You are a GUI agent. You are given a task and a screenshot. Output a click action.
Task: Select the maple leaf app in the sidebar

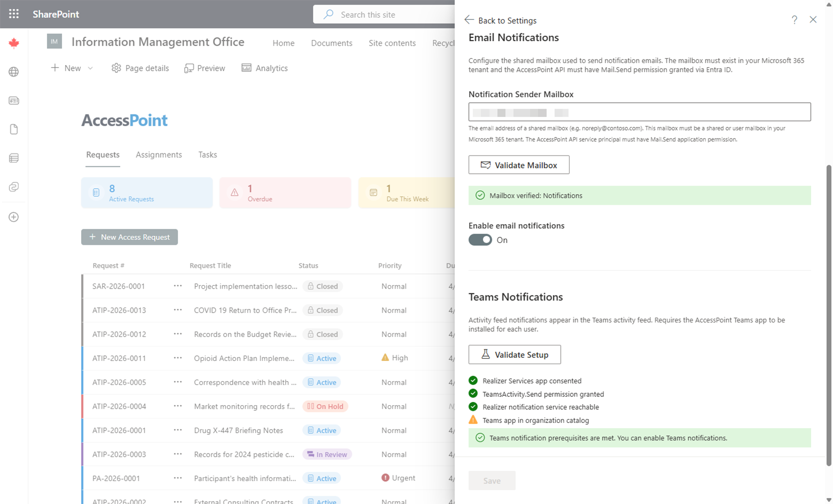click(x=14, y=43)
